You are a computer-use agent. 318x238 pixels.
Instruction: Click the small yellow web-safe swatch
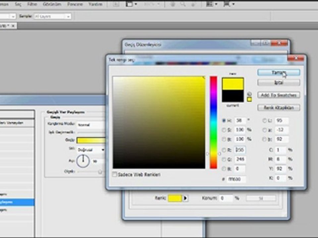tap(249, 99)
